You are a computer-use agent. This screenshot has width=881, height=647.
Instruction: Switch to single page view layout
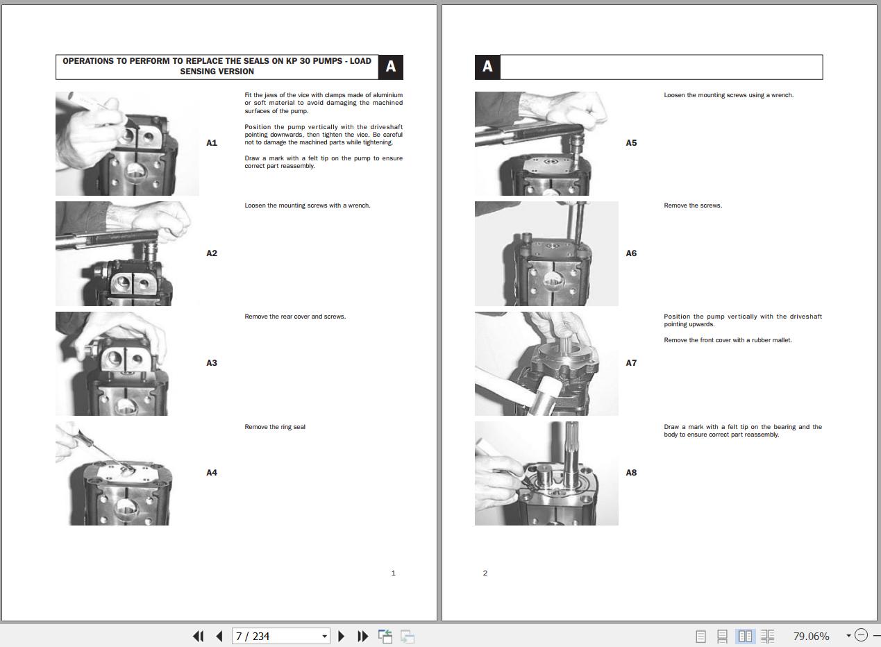[700, 636]
